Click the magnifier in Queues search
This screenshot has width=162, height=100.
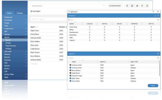(158, 20)
